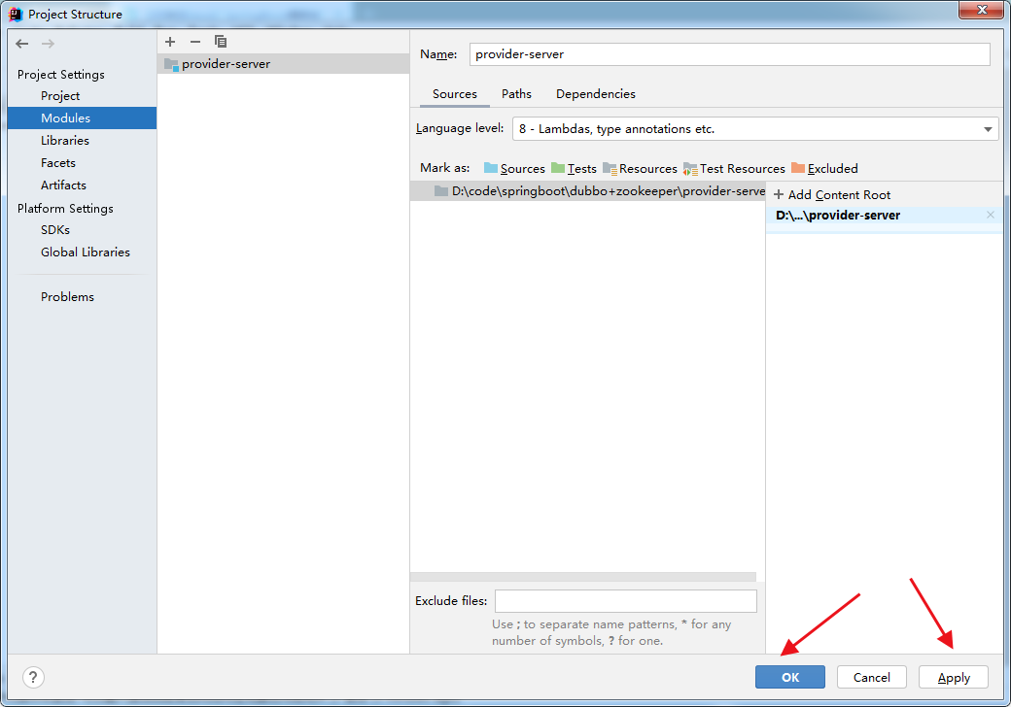The height and width of the screenshot is (707, 1011).
Task: Add a new module with plus icon
Action: point(170,42)
